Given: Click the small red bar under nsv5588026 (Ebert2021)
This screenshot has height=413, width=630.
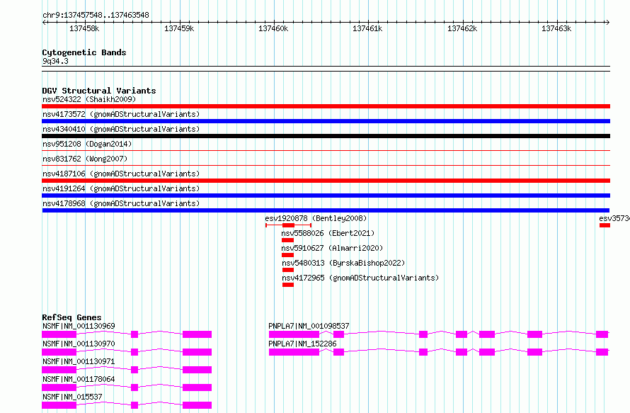Looking at the screenshot, I should 287,240.
